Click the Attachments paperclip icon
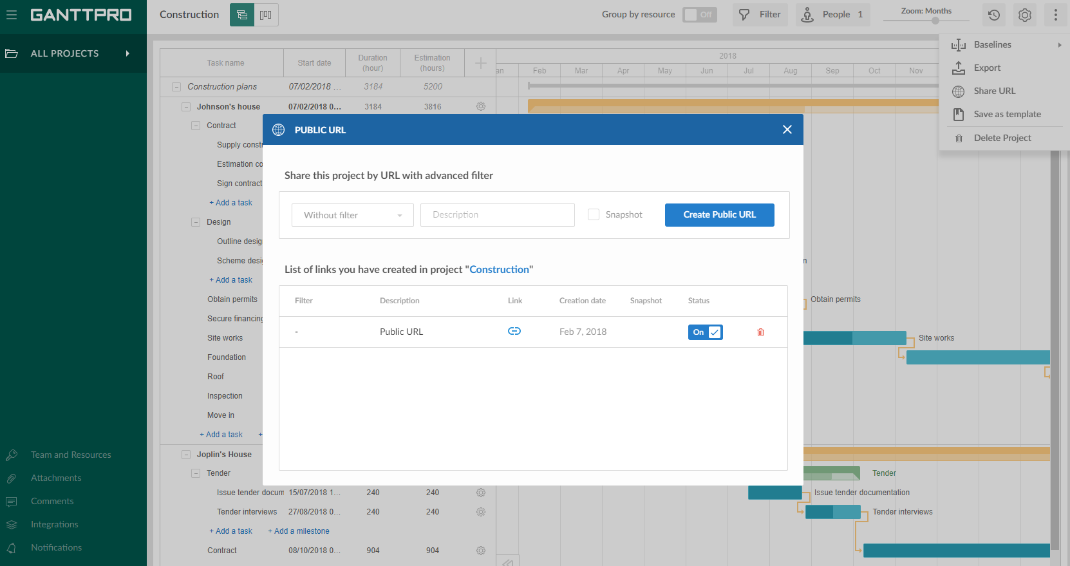 (x=11, y=478)
